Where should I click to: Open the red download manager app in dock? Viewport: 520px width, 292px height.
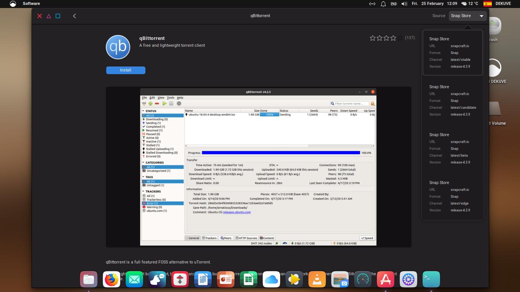point(180,280)
